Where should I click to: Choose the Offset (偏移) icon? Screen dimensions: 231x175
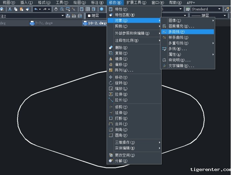point(111,65)
